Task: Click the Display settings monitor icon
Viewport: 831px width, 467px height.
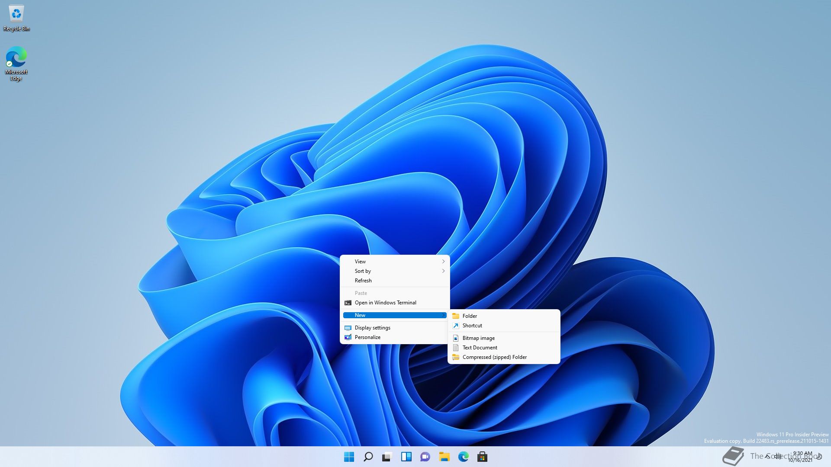Action: [348, 328]
